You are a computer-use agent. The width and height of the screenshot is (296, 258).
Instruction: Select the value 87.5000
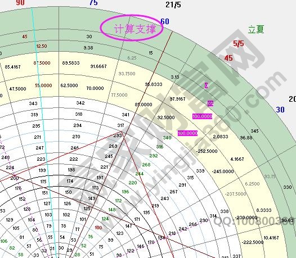(x=42, y=63)
